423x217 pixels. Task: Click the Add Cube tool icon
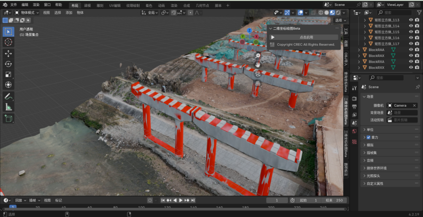(8, 119)
